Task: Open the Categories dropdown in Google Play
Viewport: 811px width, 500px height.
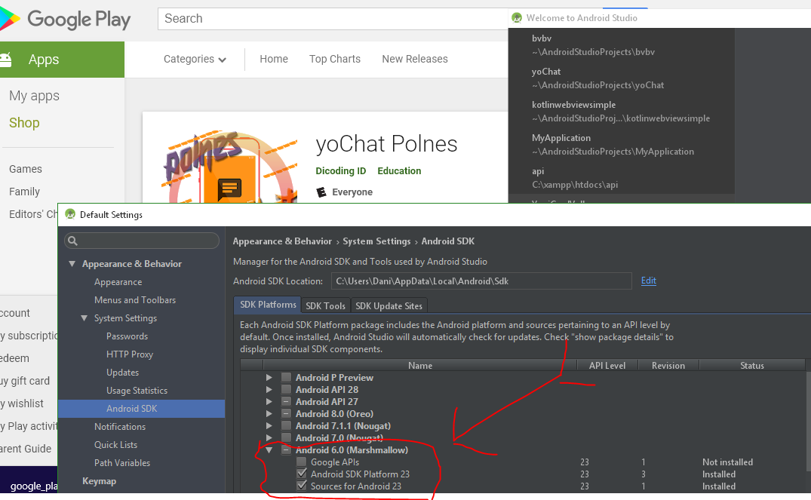Action: pyautogui.click(x=195, y=59)
